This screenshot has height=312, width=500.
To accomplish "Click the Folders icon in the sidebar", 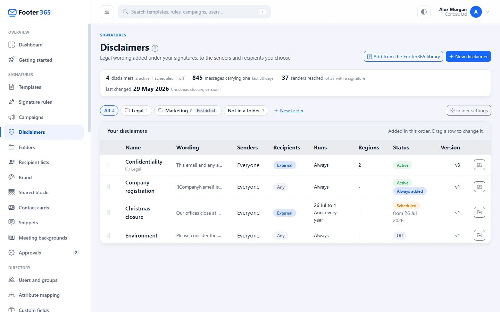I will tap(11, 147).
